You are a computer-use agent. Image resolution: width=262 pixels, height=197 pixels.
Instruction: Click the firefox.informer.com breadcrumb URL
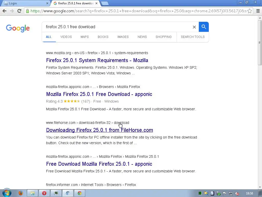(x=91, y=185)
